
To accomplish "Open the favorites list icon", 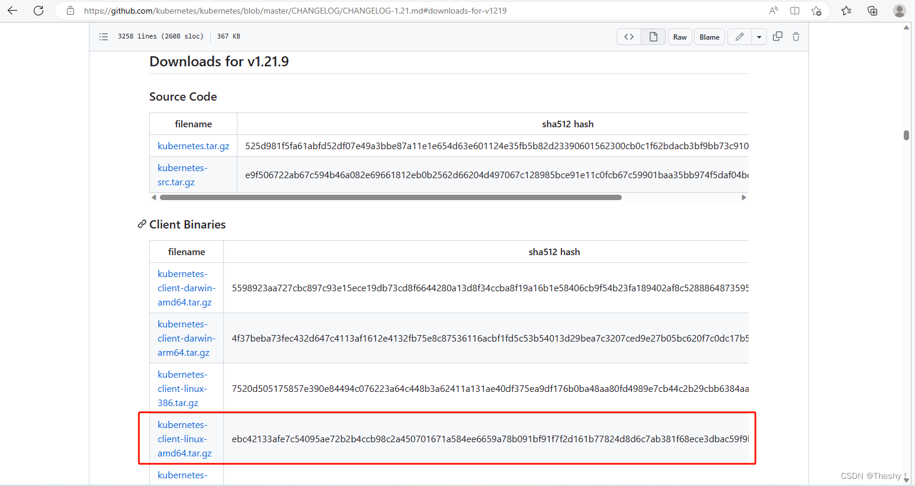I will click(846, 10).
